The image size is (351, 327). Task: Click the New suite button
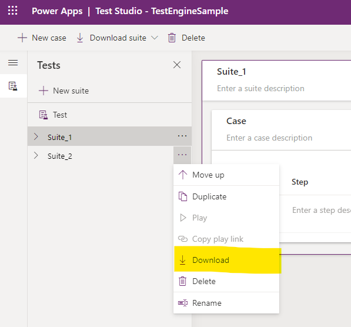click(64, 91)
